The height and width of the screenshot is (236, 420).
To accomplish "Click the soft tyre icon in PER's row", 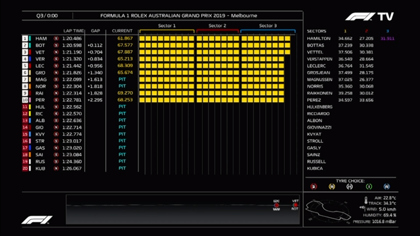I will [x=56, y=100].
